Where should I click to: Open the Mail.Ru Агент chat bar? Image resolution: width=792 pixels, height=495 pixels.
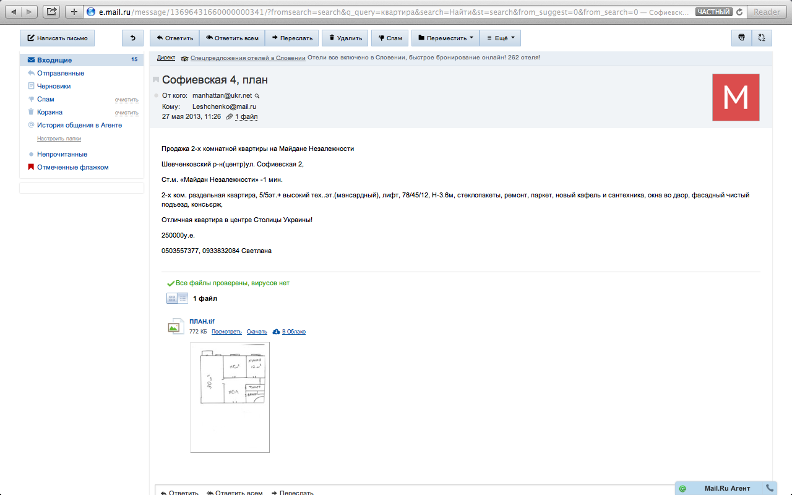pos(726,488)
